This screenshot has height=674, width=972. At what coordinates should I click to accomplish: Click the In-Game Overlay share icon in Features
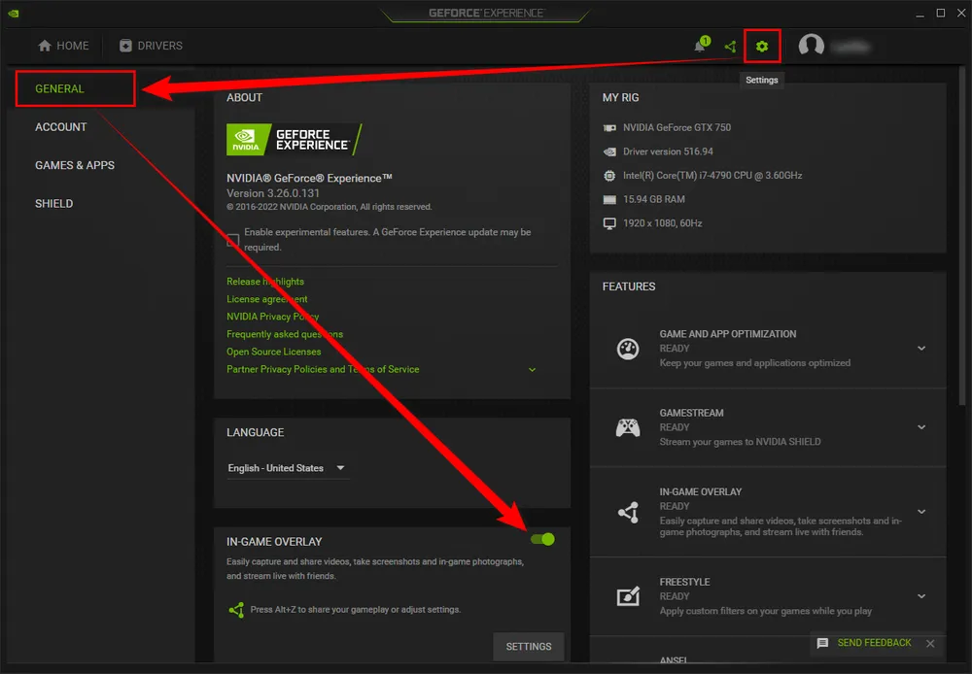(x=628, y=513)
